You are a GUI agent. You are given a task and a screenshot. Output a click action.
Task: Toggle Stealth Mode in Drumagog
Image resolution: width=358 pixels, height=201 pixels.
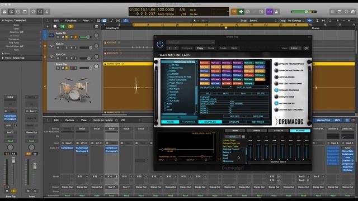click(276, 97)
